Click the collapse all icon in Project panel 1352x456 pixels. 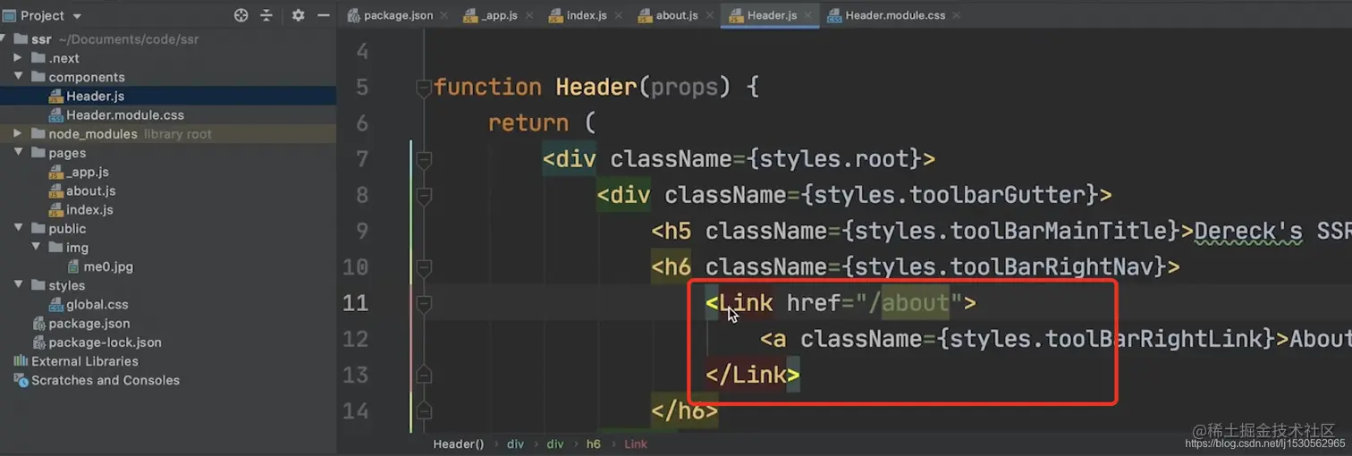coord(266,15)
